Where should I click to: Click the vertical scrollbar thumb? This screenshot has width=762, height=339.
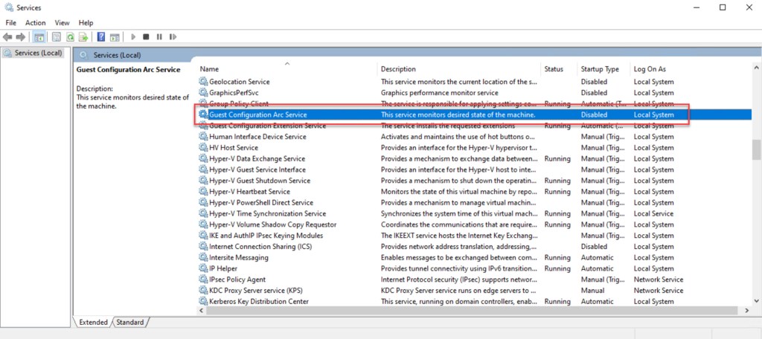(x=756, y=149)
